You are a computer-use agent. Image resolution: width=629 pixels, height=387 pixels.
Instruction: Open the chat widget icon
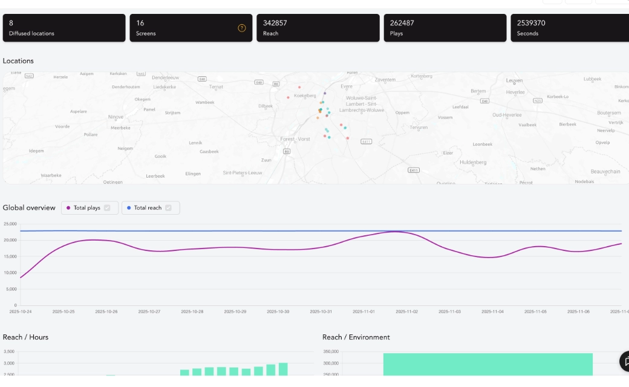(x=625, y=361)
